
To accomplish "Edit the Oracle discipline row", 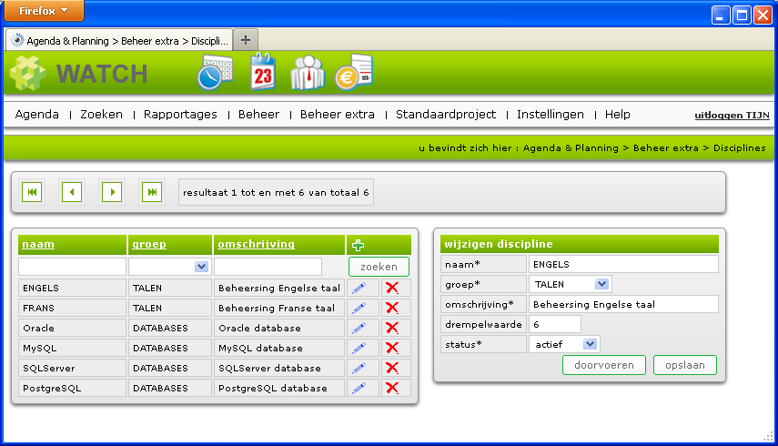I will 359,328.
